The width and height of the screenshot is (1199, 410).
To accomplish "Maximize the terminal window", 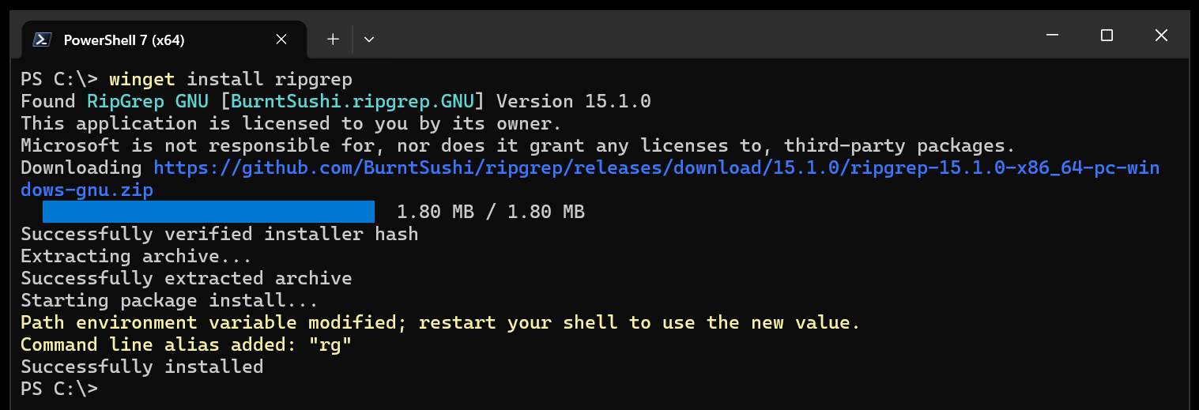I will [1107, 36].
